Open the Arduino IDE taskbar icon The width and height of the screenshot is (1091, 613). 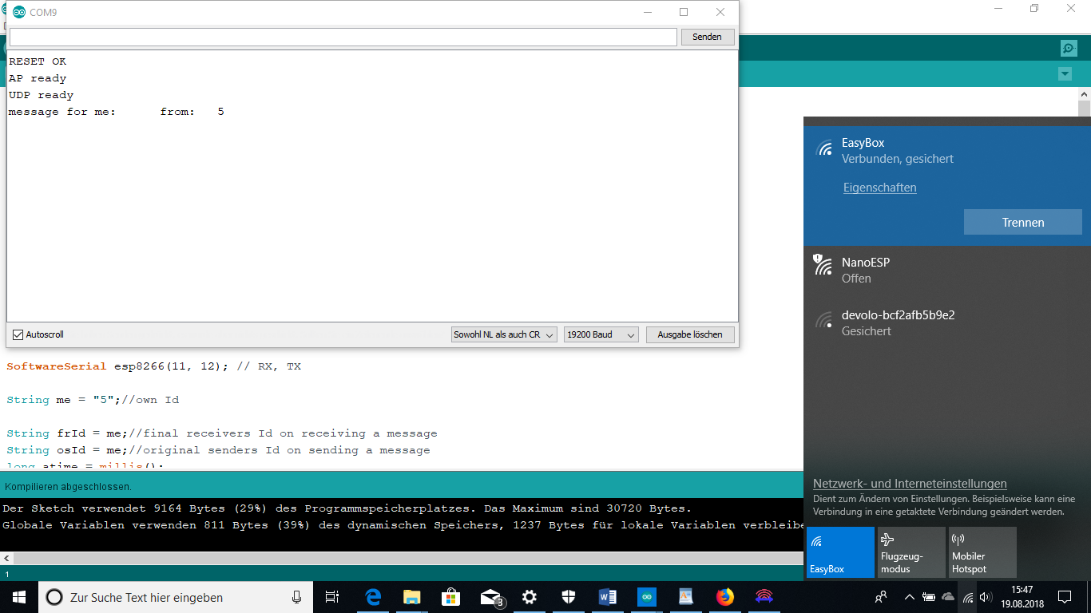[647, 597]
